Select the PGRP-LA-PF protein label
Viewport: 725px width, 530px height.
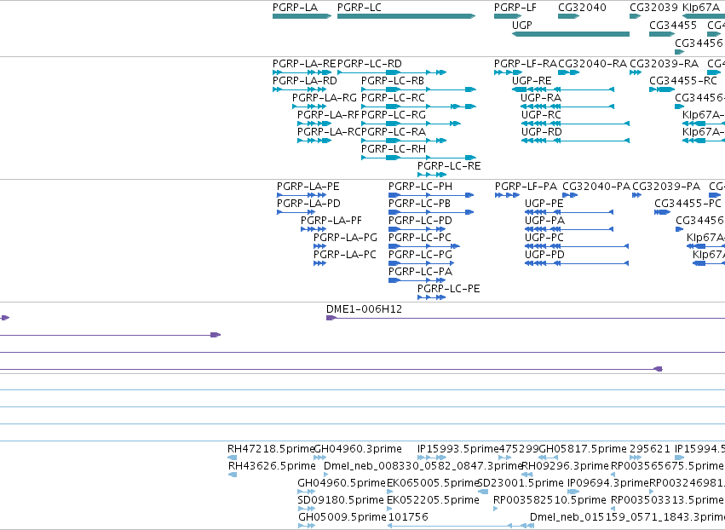[x=331, y=221]
